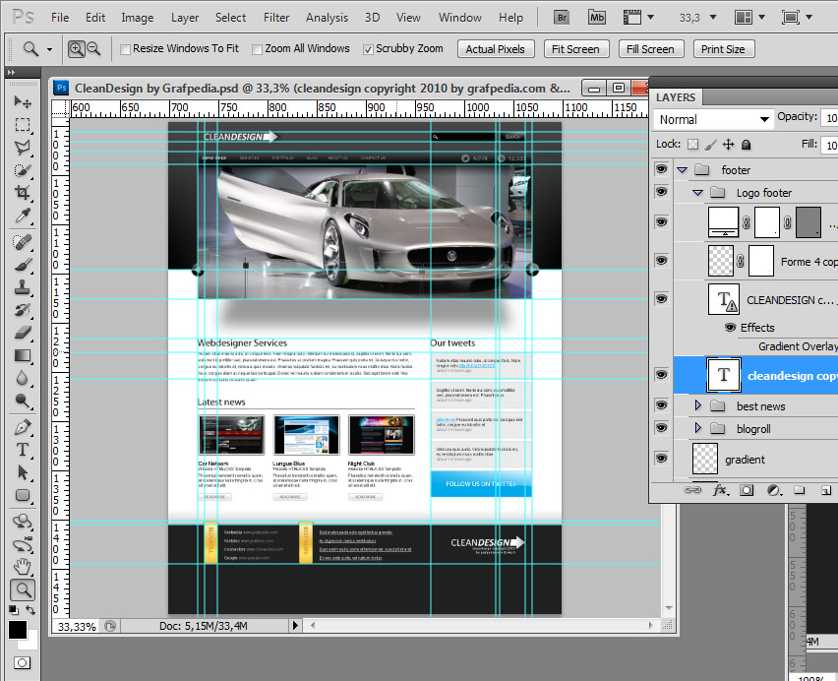
Task: Hide the Forme 4 copy layer
Action: click(x=661, y=261)
